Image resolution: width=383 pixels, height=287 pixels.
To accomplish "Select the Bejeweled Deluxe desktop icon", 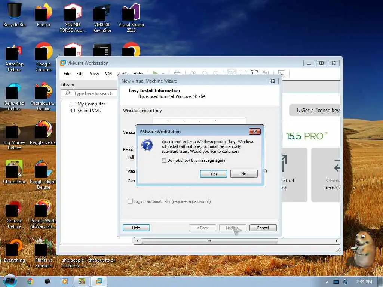I will [x=15, y=96].
